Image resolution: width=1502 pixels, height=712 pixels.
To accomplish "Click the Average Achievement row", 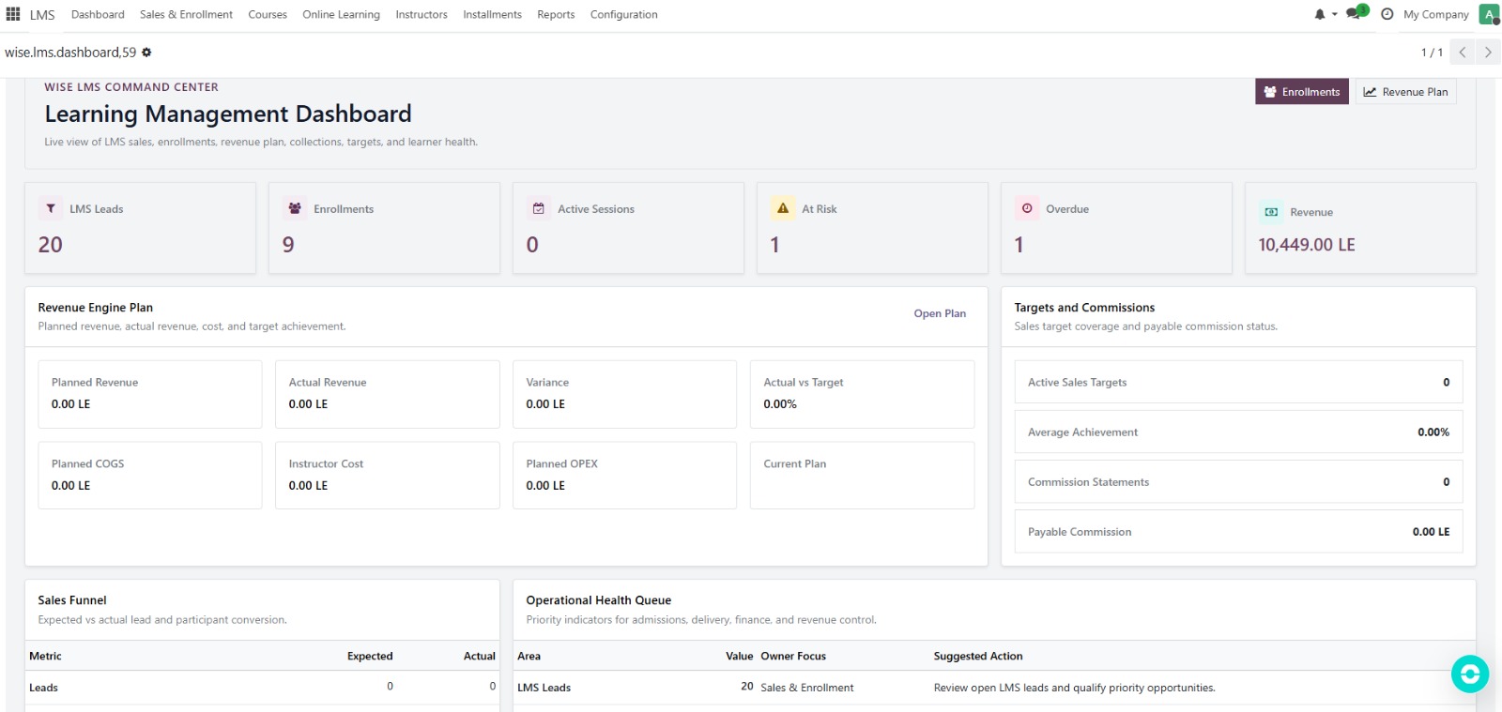I will [1238, 432].
